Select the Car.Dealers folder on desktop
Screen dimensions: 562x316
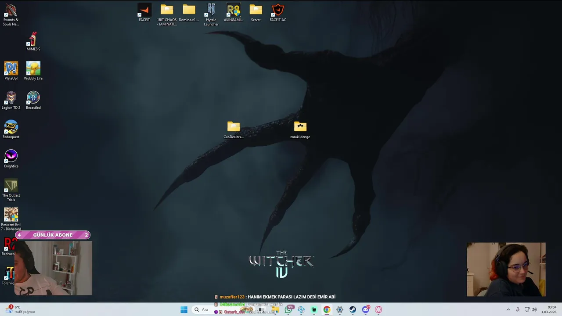[234, 130]
